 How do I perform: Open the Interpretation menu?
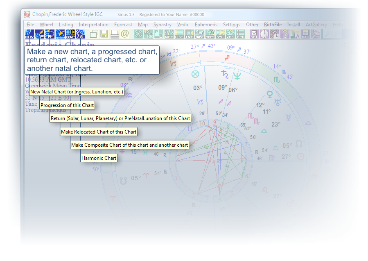pyautogui.click(x=93, y=25)
